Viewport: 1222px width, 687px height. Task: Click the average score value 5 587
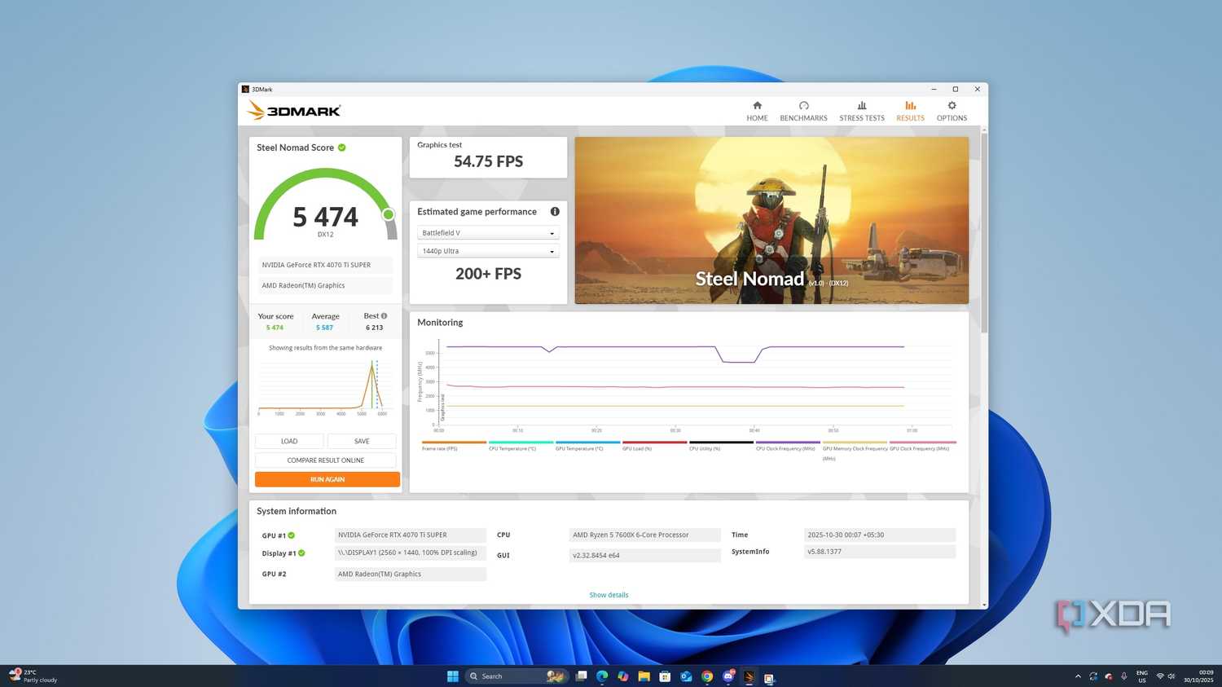(324, 328)
